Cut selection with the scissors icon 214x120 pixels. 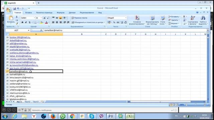pyautogui.click(x=17, y=17)
